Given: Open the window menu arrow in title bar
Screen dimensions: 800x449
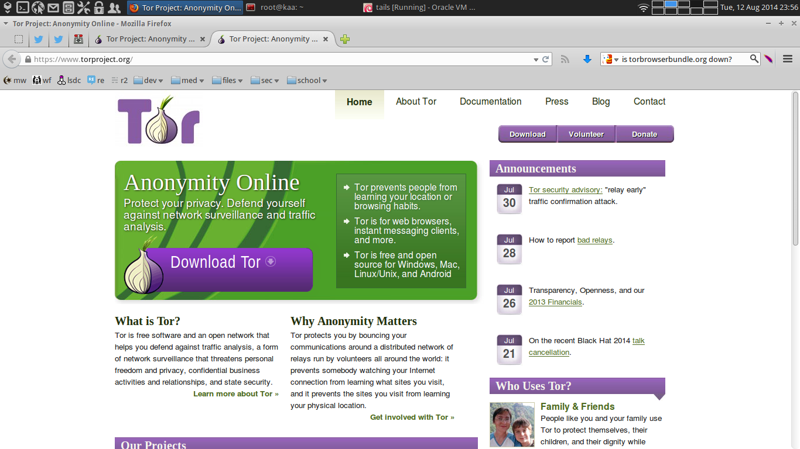Looking at the screenshot, I should (5, 24).
